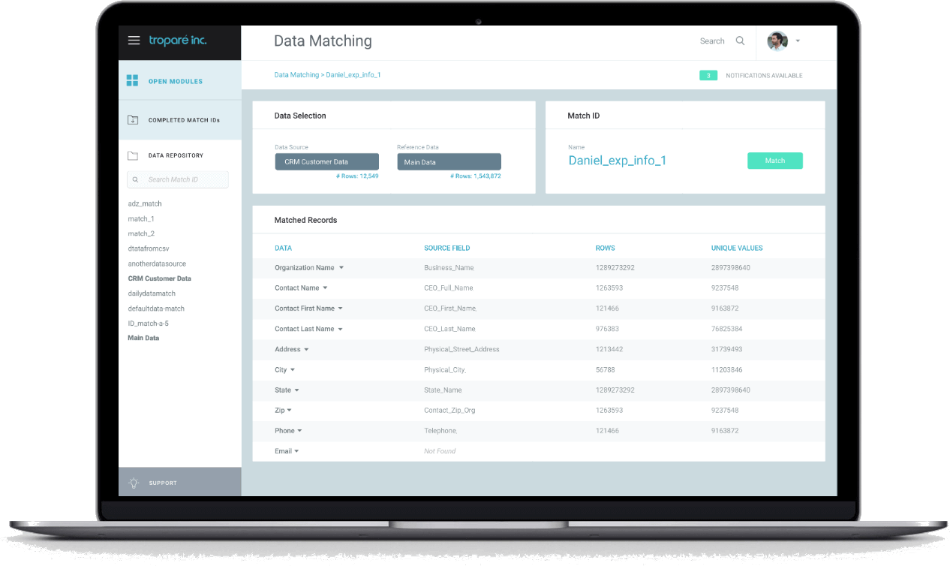This screenshot has width=950, height=566.
Task: Click the Open Modules grid icon
Action: click(133, 80)
